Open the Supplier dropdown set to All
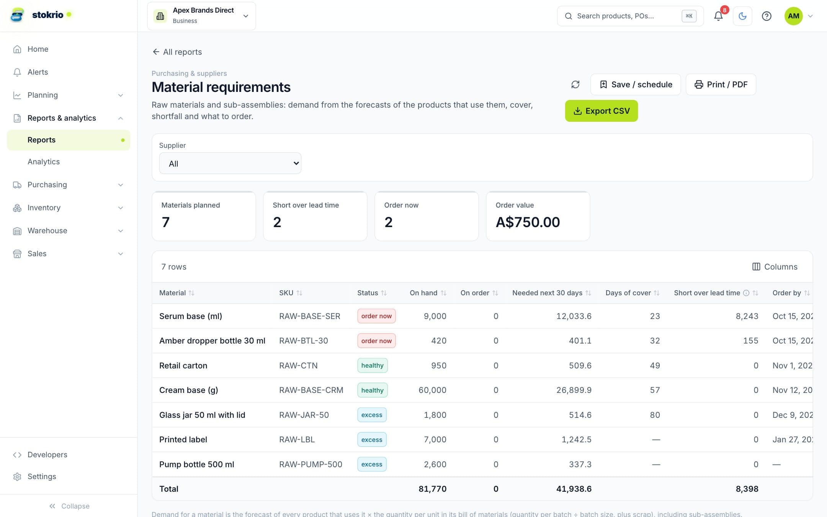Image resolution: width=827 pixels, height=517 pixels. [x=230, y=164]
